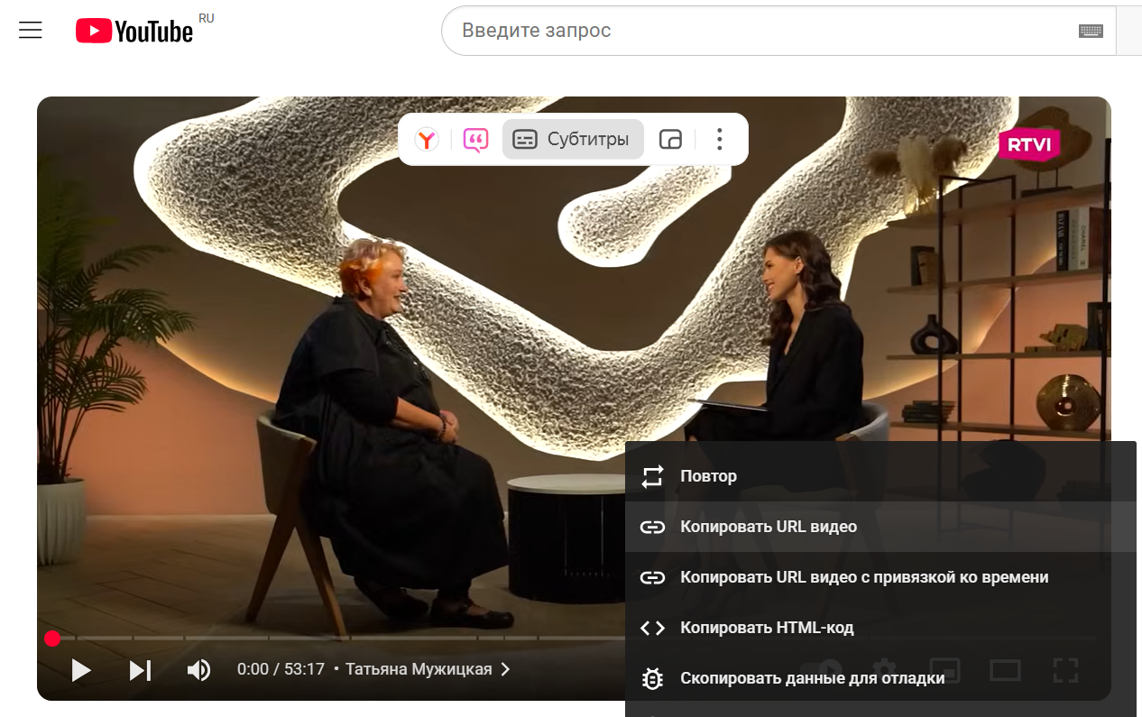Open the three-dot overlay options menu
Image resolution: width=1142 pixels, height=717 pixels.
tap(719, 140)
